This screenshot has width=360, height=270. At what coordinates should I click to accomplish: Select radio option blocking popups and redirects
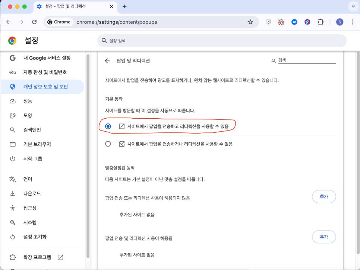tap(108, 144)
